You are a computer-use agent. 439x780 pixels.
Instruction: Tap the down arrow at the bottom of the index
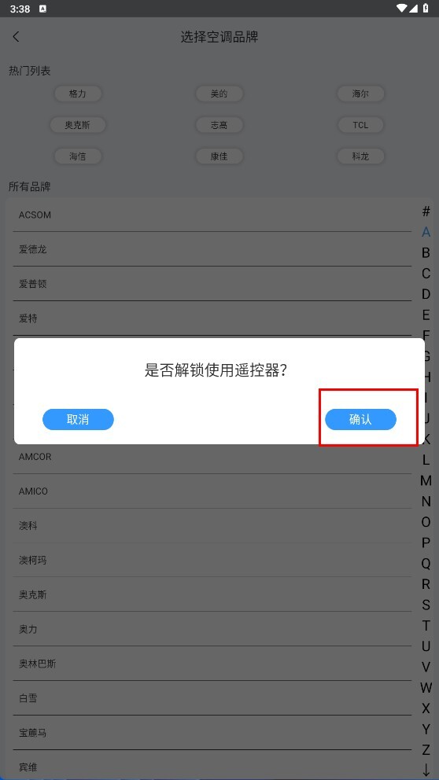tap(426, 770)
